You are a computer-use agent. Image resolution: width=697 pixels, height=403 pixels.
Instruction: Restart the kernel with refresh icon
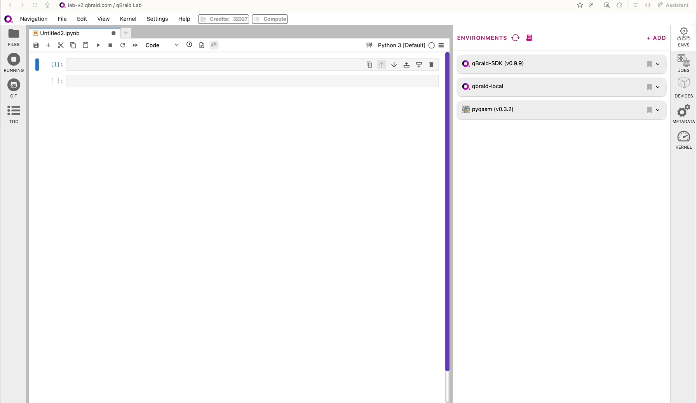[x=123, y=45]
